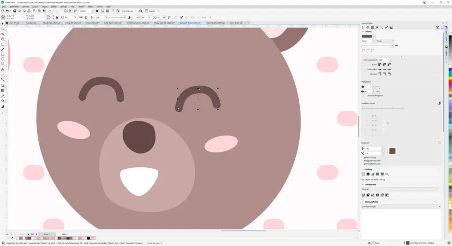
Task: Click the uniform transparency icon
Action: [368, 195]
